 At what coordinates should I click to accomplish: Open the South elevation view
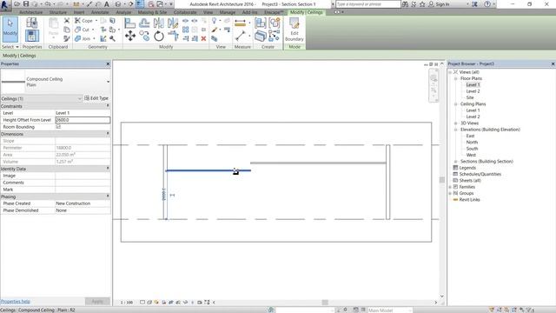tap(472, 149)
